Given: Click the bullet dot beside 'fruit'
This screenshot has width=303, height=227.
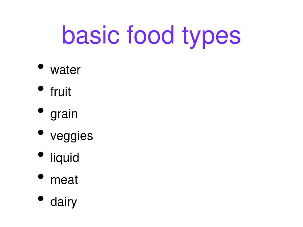Looking at the screenshot, I should point(41,88).
